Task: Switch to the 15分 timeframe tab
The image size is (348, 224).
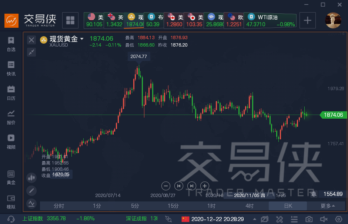Action: tap(173, 206)
